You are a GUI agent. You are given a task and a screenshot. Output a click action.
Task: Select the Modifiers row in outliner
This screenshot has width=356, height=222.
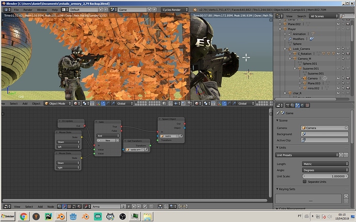(x=298, y=39)
